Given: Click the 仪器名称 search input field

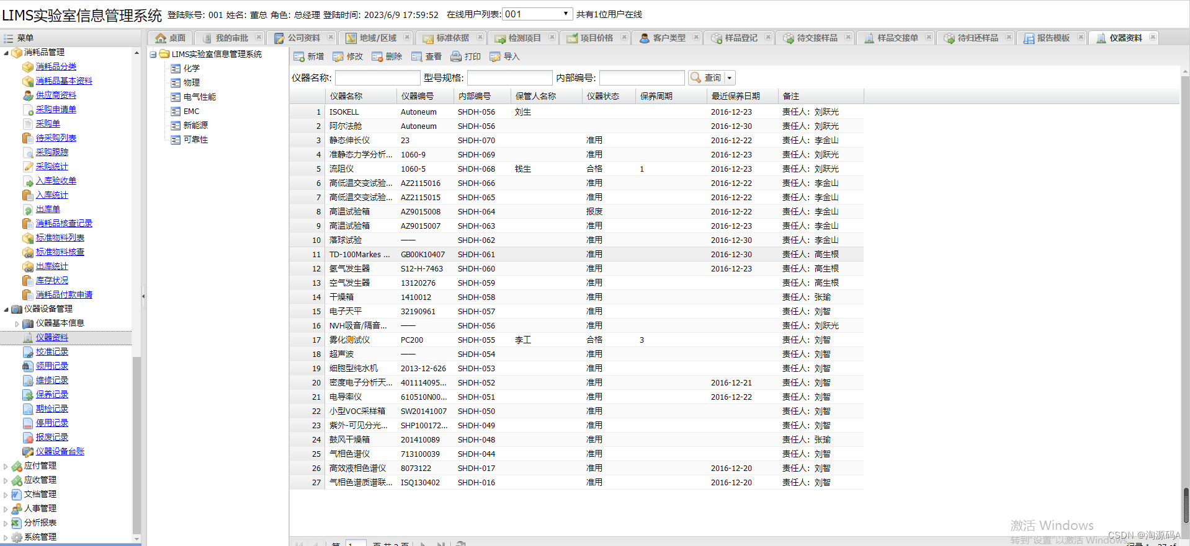Looking at the screenshot, I should 377,77.
